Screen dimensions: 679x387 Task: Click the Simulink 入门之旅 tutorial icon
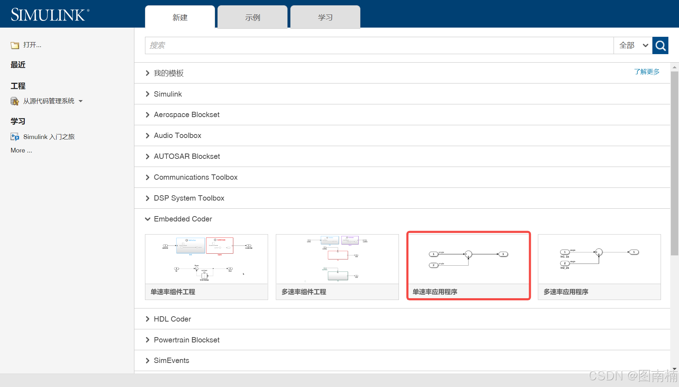point(15,137)
